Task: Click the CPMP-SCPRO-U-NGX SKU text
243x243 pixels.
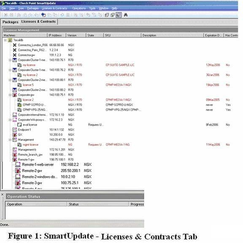Action: point(119,105)
